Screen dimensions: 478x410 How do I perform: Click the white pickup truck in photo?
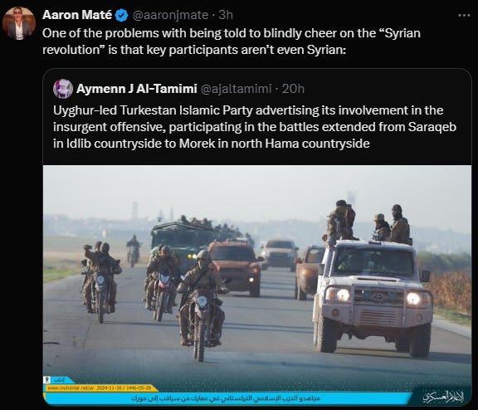[373, 295]
